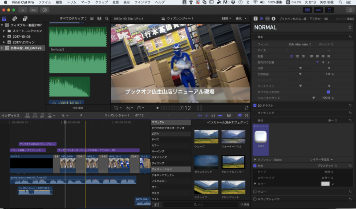The width and height of the screenshot is (356, 209).
Task: Enable the グロー checkbox
Action: pos(255,192)
